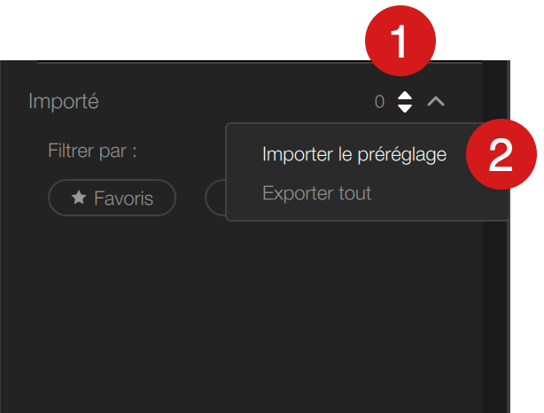Toggle the Favoris filter chip
Viewport: 544px width, 413px height.
pos(112,198)
